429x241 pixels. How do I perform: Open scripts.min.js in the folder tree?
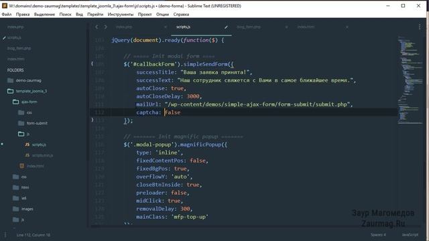[x=42, y=155]
